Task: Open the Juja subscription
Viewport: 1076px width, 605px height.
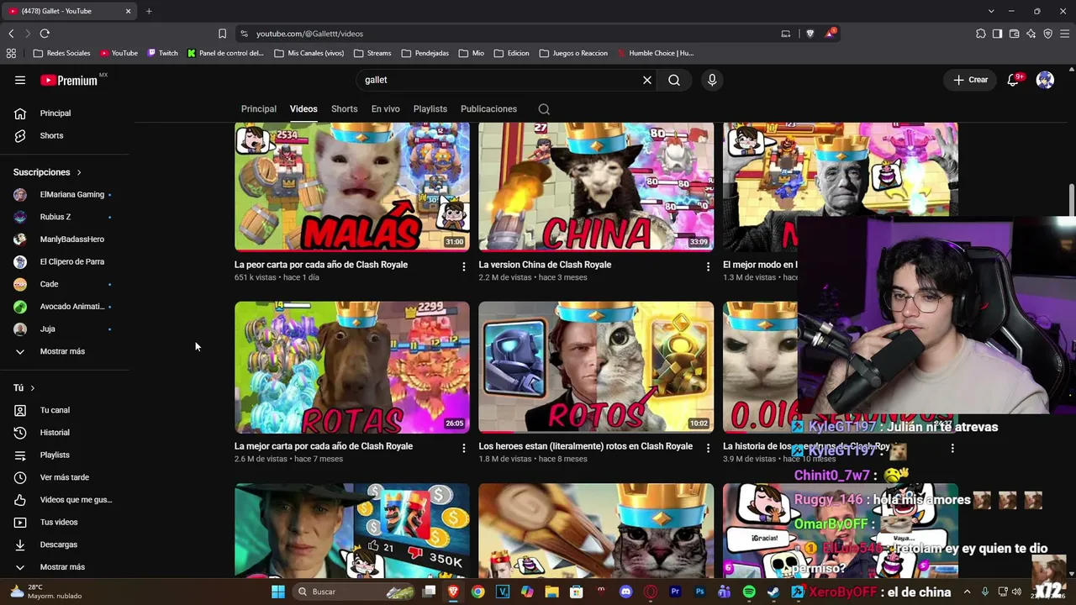Action: tap(65, 329)
